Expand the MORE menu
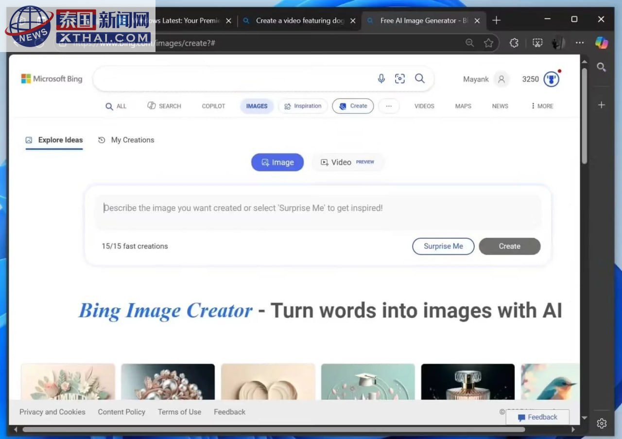 click(x=542, y=106)
